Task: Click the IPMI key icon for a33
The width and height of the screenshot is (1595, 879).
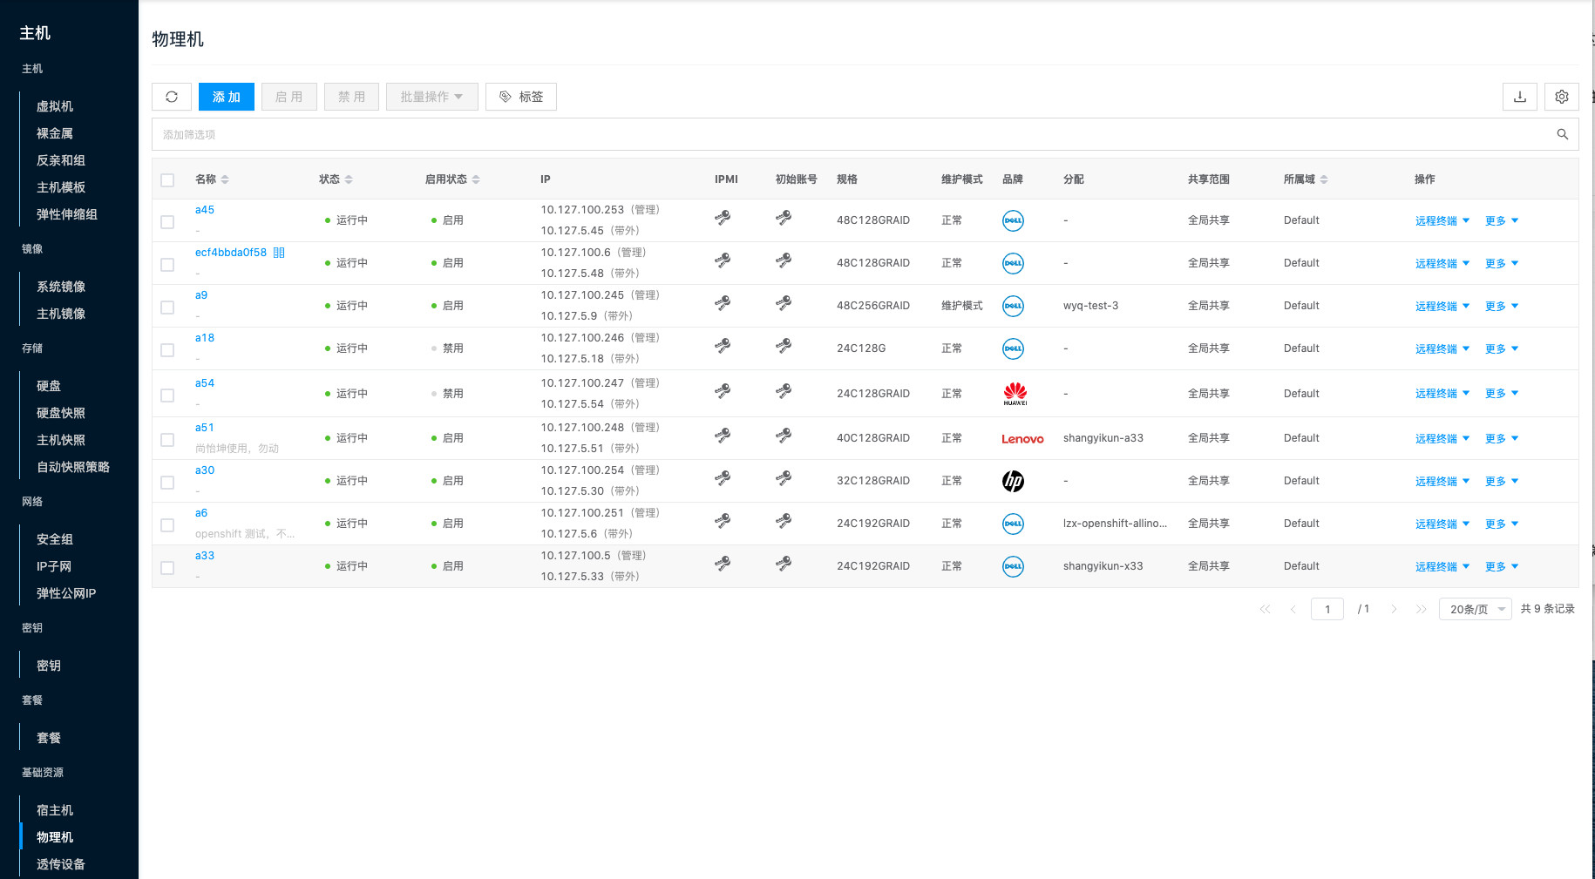Action: (723, 564)
